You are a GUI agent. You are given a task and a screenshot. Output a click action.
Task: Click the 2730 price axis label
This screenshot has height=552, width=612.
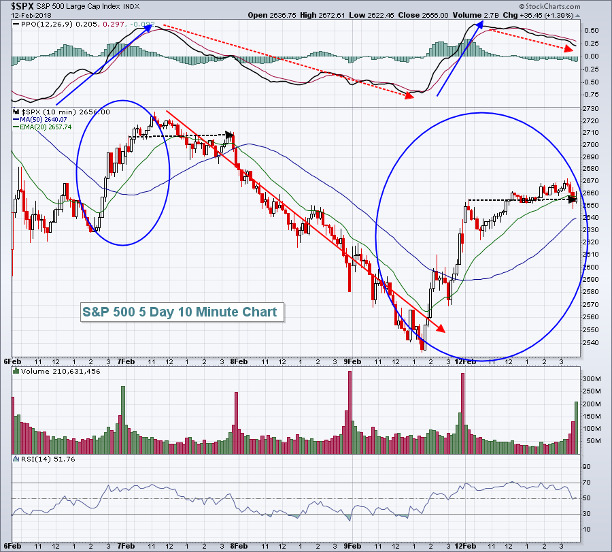click(590, 109)
